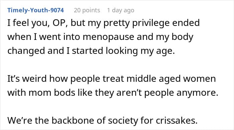234x130 pixels.
Task: Click the backbone of society sentence
Action: pos(103,120)
